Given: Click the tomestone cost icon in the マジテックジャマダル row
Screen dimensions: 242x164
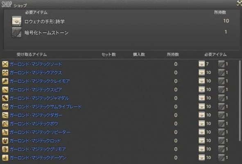Looking at the screenshot, I should click(x=221, y=98).
